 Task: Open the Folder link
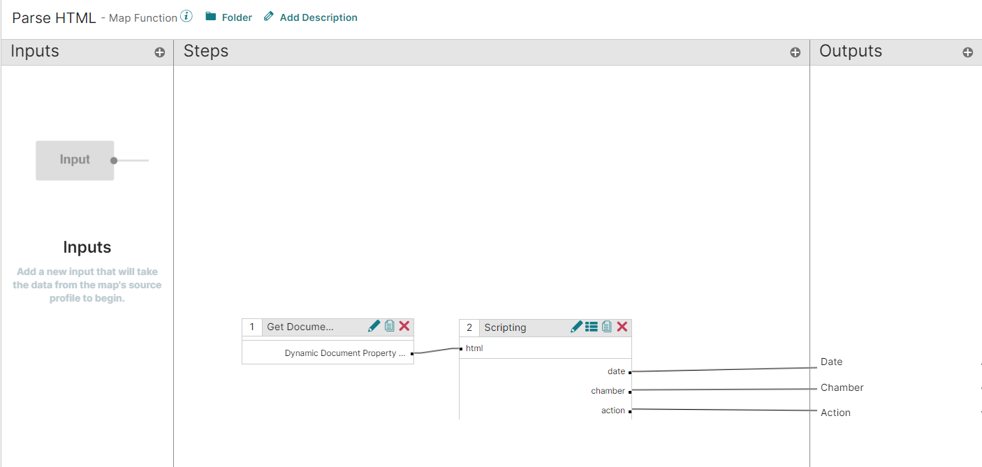point(229,17)
